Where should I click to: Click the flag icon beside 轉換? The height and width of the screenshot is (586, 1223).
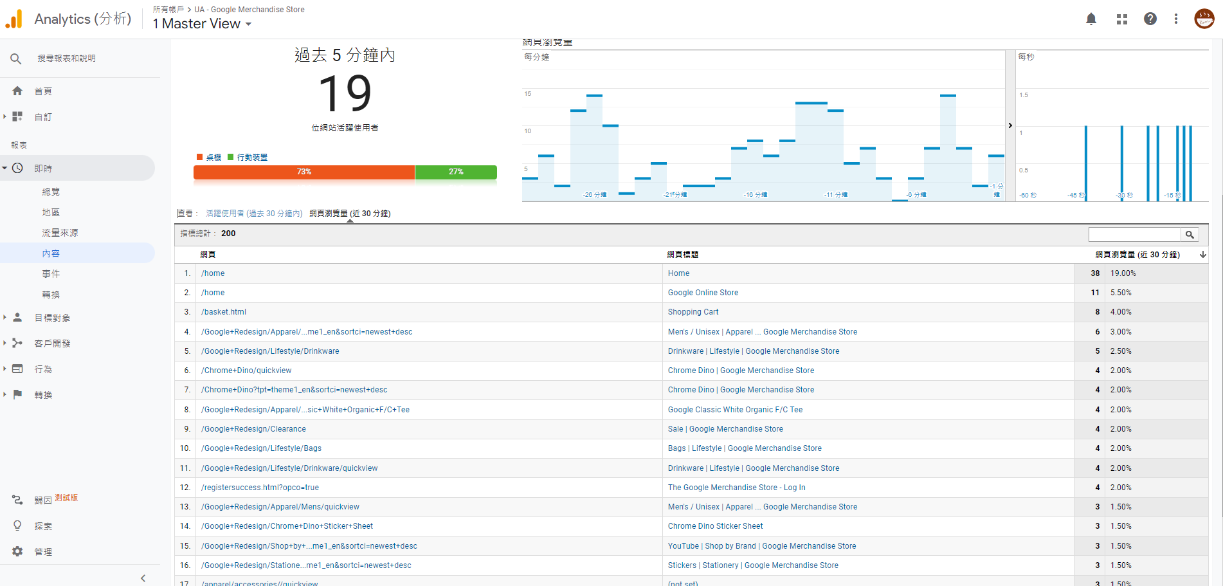coord(17,394)
